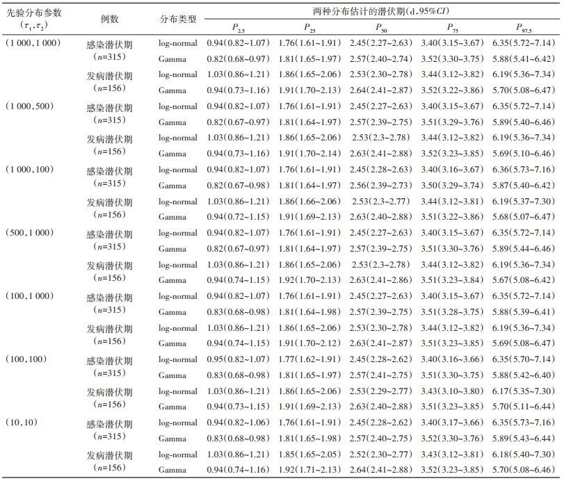This screenshot has width=564, height=481.
Task: Select the P50 column header
Action: pyautogui.click(x=381, y=28)
